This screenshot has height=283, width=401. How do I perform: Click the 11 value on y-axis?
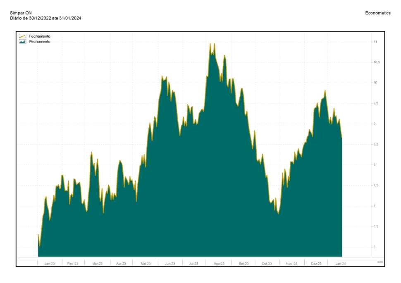(375, 42)
